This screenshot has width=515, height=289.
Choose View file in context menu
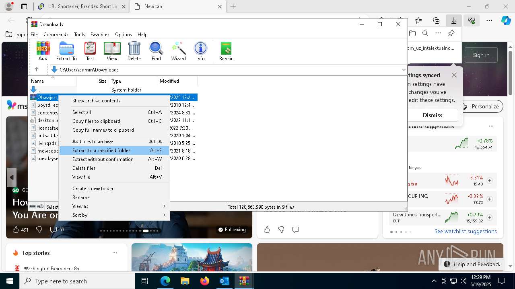click(x=114, y=177)
